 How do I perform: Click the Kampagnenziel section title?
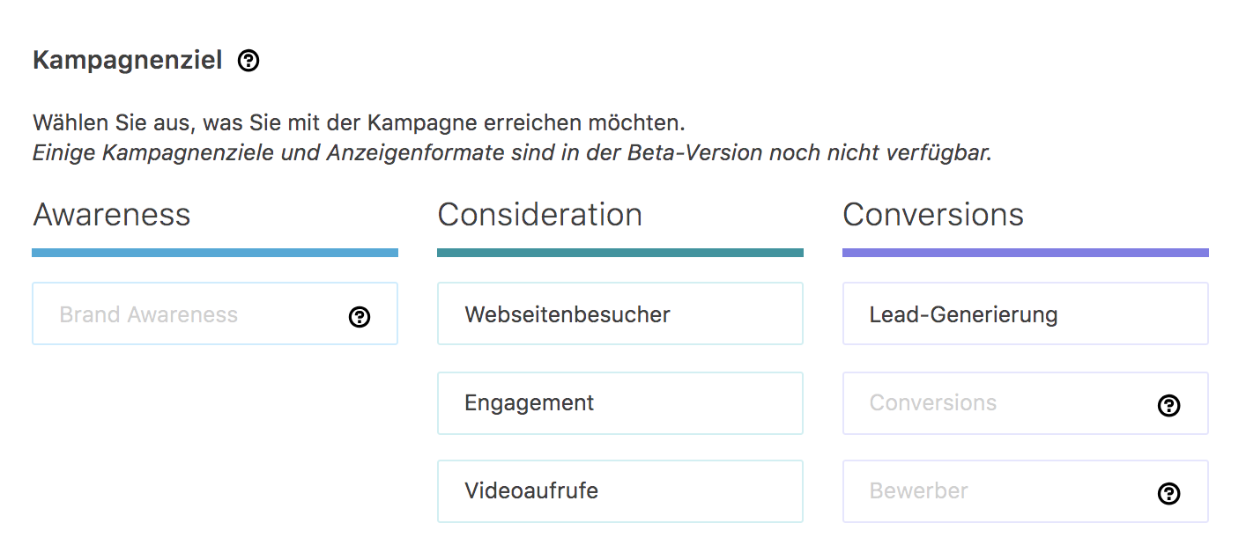[x=127, y=61]
